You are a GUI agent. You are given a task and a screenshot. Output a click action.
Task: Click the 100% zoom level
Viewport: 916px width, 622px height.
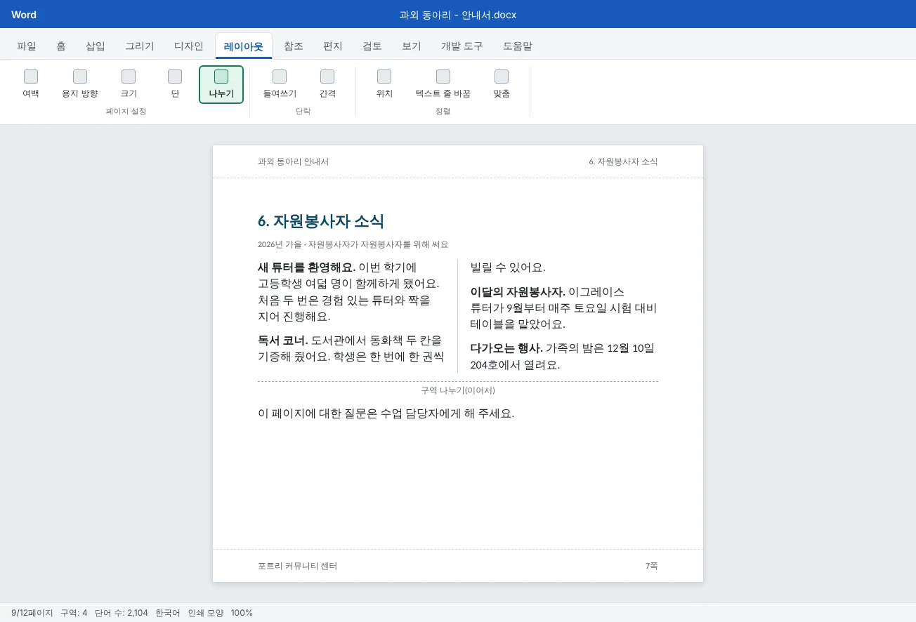click(242, 613)
